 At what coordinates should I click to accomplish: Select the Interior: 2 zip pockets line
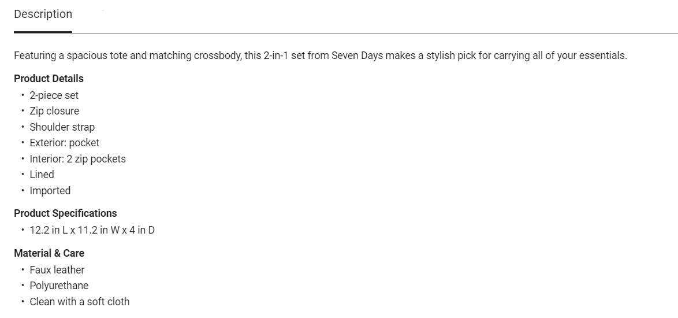(x=77, y=159)
